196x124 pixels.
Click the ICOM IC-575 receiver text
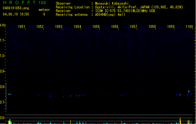tap(125, 11)
